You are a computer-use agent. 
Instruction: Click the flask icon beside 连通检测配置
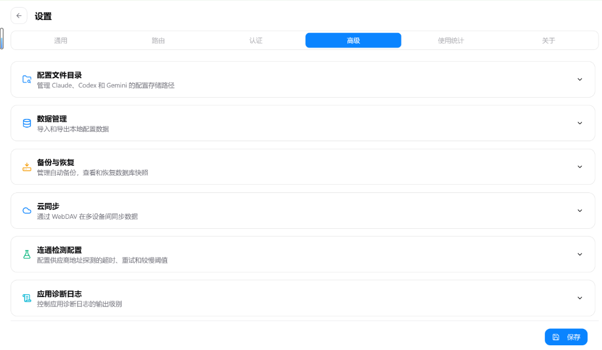pos(26,254)
